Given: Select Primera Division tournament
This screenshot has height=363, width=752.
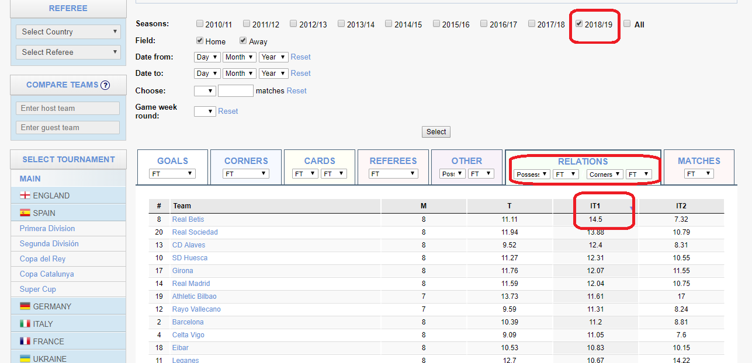Looking at the screenshot, I should coord(47,229).
